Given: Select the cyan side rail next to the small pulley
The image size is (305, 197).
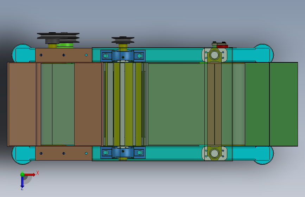Looking at the screenshot, I should pyautogui.click(x=173, y=55).
